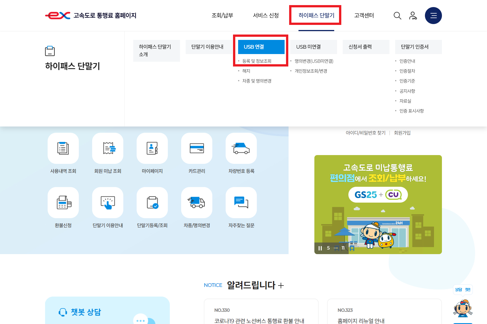This screenshot has width=487, height=324.
Task: Open 자주찾는 질문 chat icon
Action: 241,203
